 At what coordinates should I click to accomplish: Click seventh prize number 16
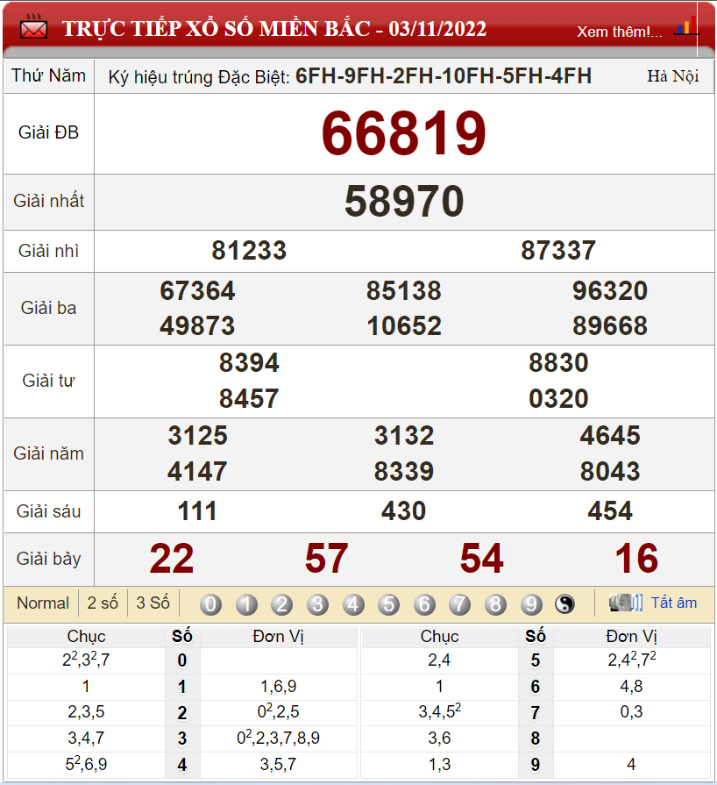tap(636, 559)
